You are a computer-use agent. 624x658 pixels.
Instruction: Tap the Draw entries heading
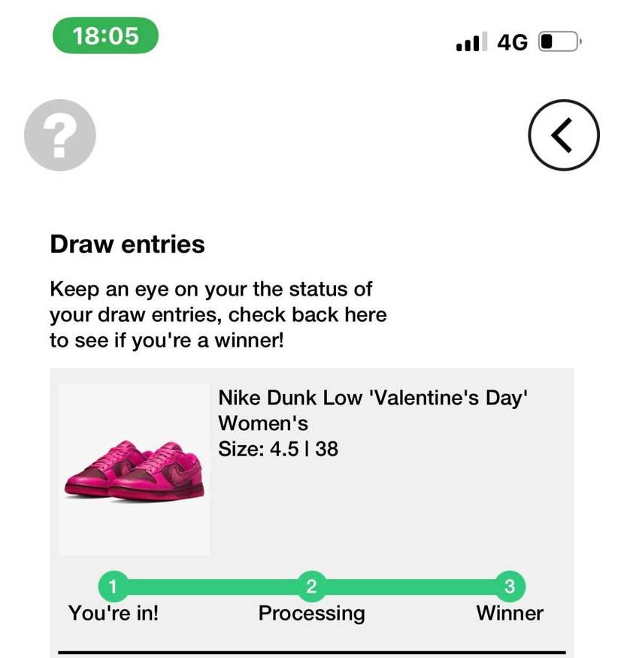point(127,244)
